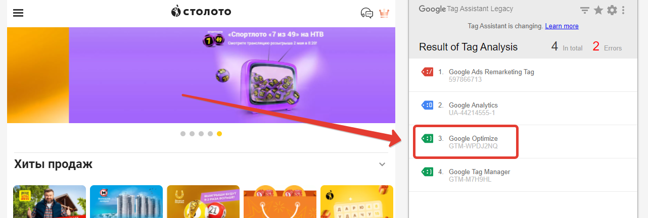The width and height of the screenshot is (648, 218).
Task: Open the hamburger menu on Stoloto
Action: [18, 13]
